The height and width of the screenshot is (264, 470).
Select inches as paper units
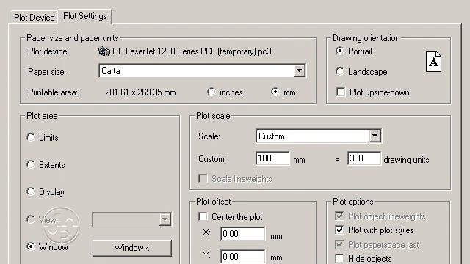[211, 92]
